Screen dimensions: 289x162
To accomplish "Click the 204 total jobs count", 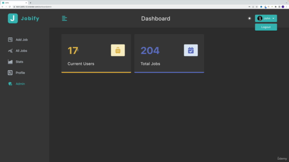I will pyautogui.click(x=150, y=50).
